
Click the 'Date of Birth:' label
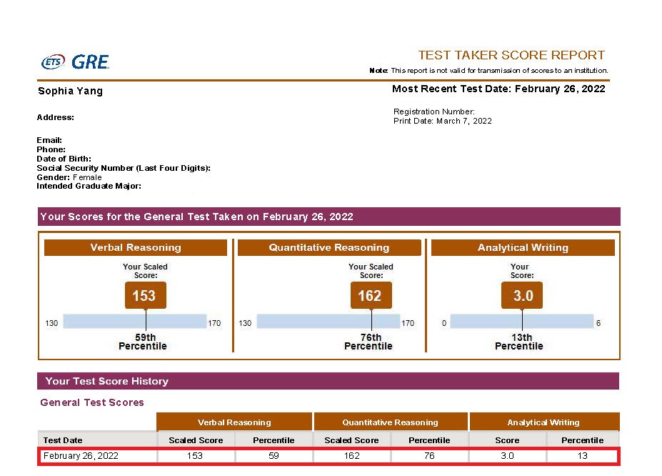click(64, 159)
